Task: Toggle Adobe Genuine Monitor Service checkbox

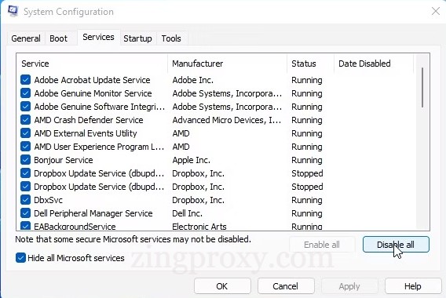Action: (x=25, y=93)
